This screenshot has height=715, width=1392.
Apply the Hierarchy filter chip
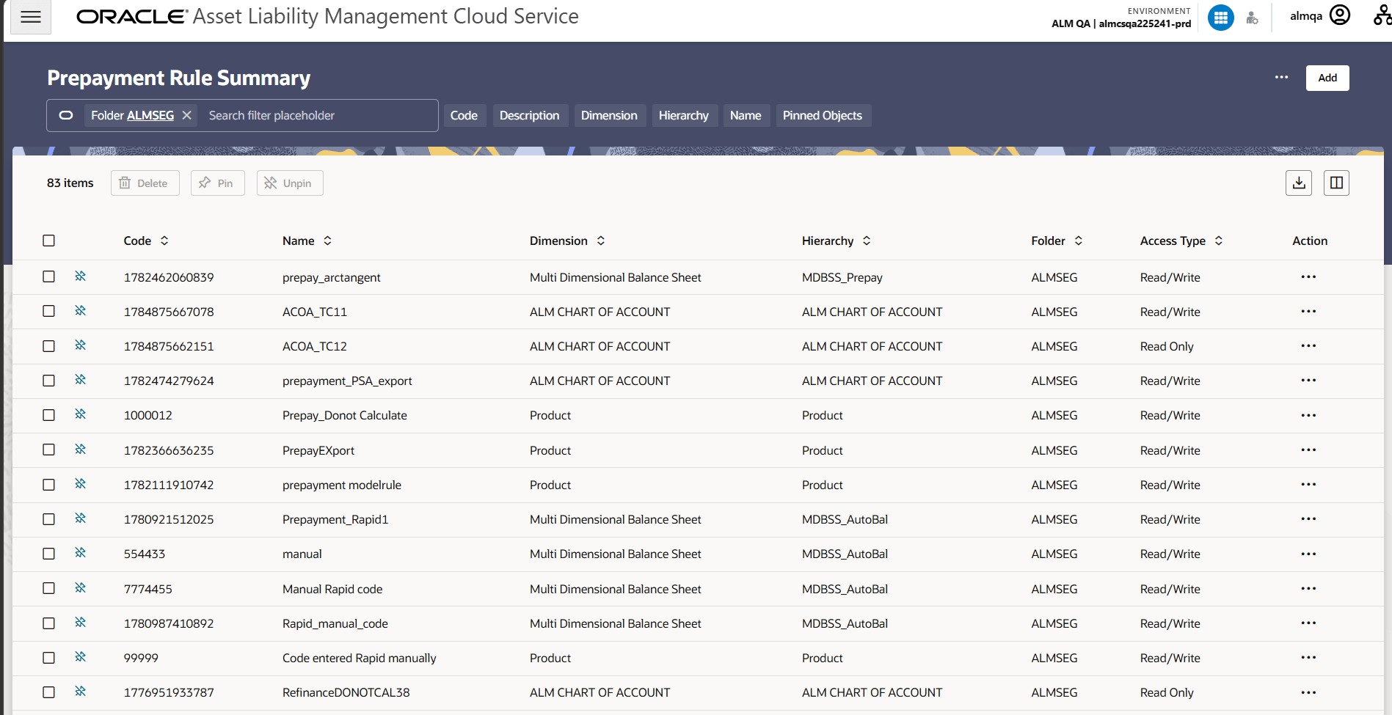[x=684, y=115]
